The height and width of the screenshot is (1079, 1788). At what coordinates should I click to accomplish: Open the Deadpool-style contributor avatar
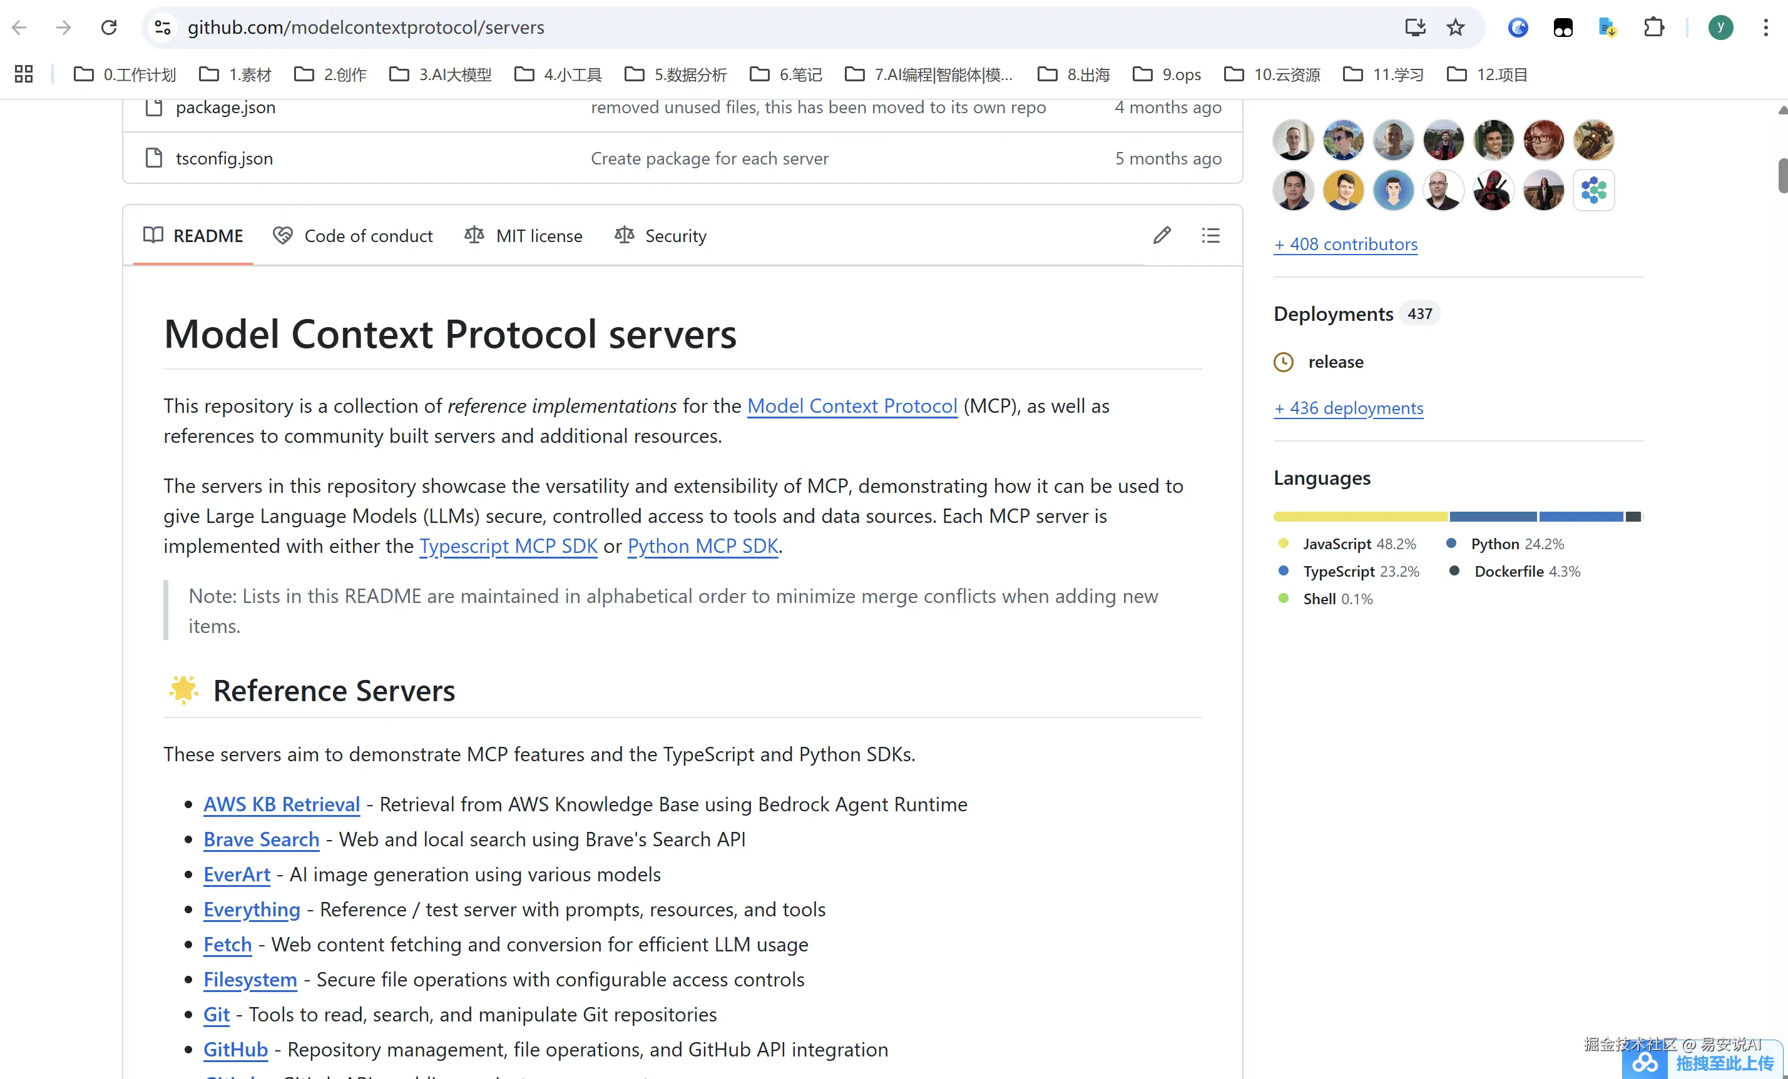1493,190
